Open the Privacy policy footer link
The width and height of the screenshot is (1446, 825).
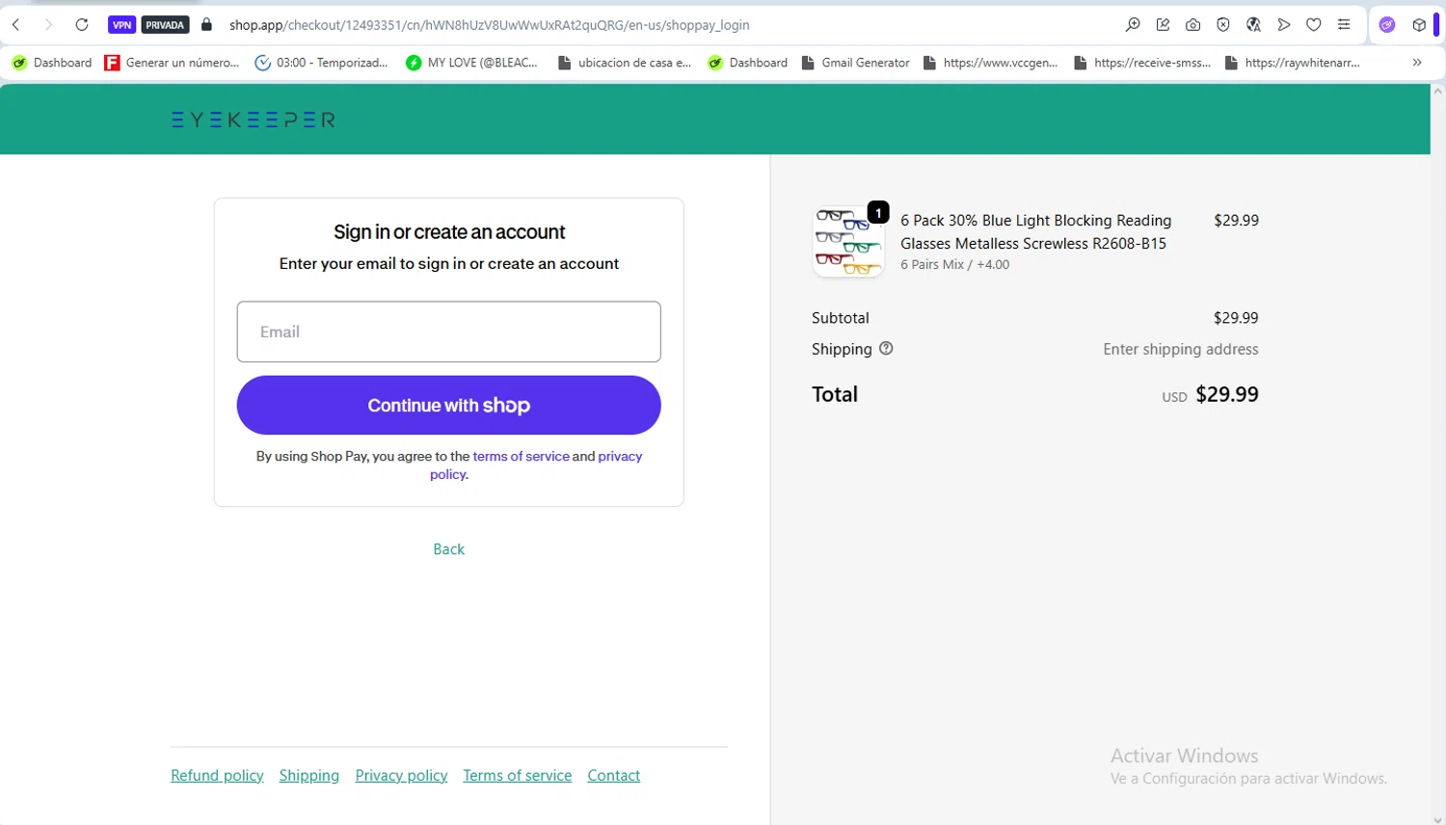tap(402, 776)
